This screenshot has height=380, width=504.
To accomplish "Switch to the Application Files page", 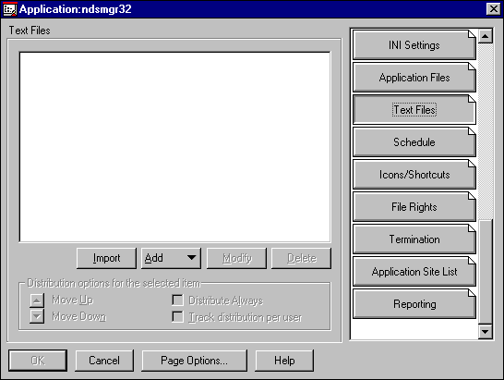I will pos(414,78).
